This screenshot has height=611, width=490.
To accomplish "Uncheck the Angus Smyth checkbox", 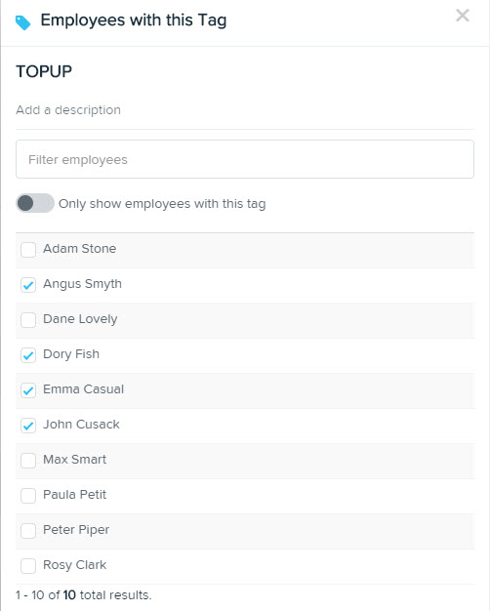I will [28, 285].
